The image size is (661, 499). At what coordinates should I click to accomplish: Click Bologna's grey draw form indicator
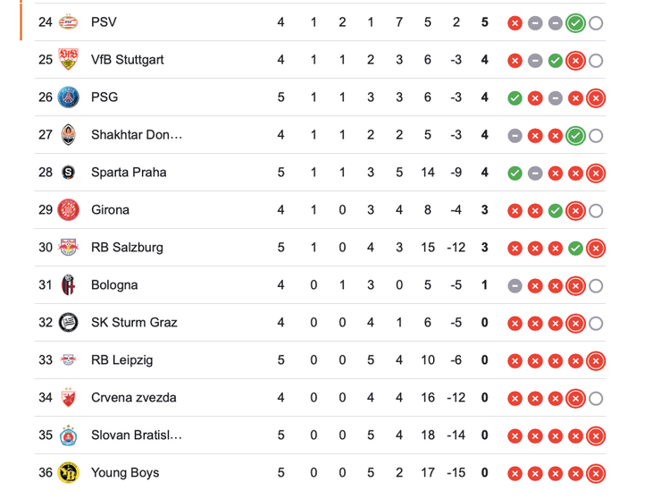click(x=515, y=285)
